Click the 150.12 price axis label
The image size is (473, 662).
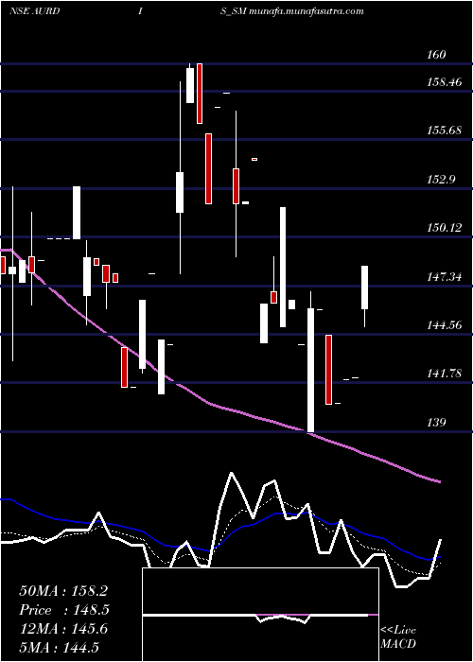click(445, 228)
